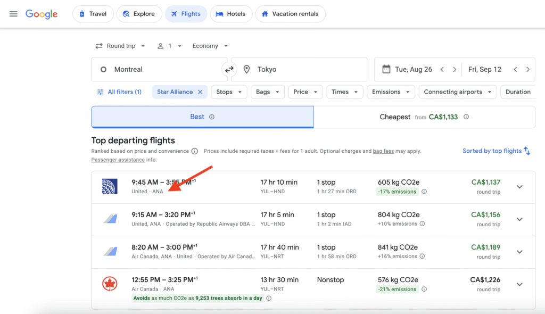Open the passenger count dropdown
545x314 pixels.
[170, 46]
